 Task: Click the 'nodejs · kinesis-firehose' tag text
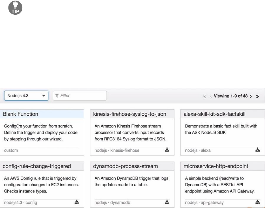tap(117, 151)
